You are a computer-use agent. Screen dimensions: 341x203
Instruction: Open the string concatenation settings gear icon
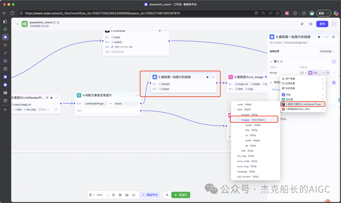334,83
